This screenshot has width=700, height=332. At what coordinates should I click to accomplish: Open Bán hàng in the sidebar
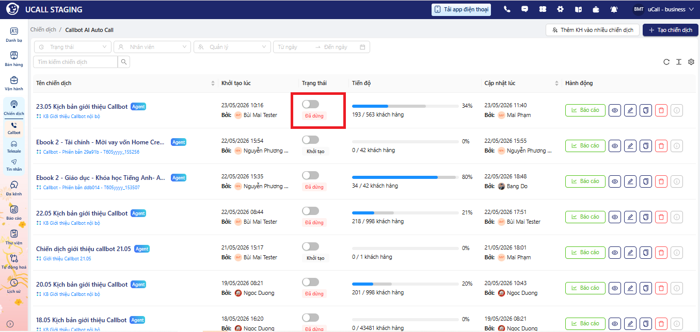pos(14,59)
